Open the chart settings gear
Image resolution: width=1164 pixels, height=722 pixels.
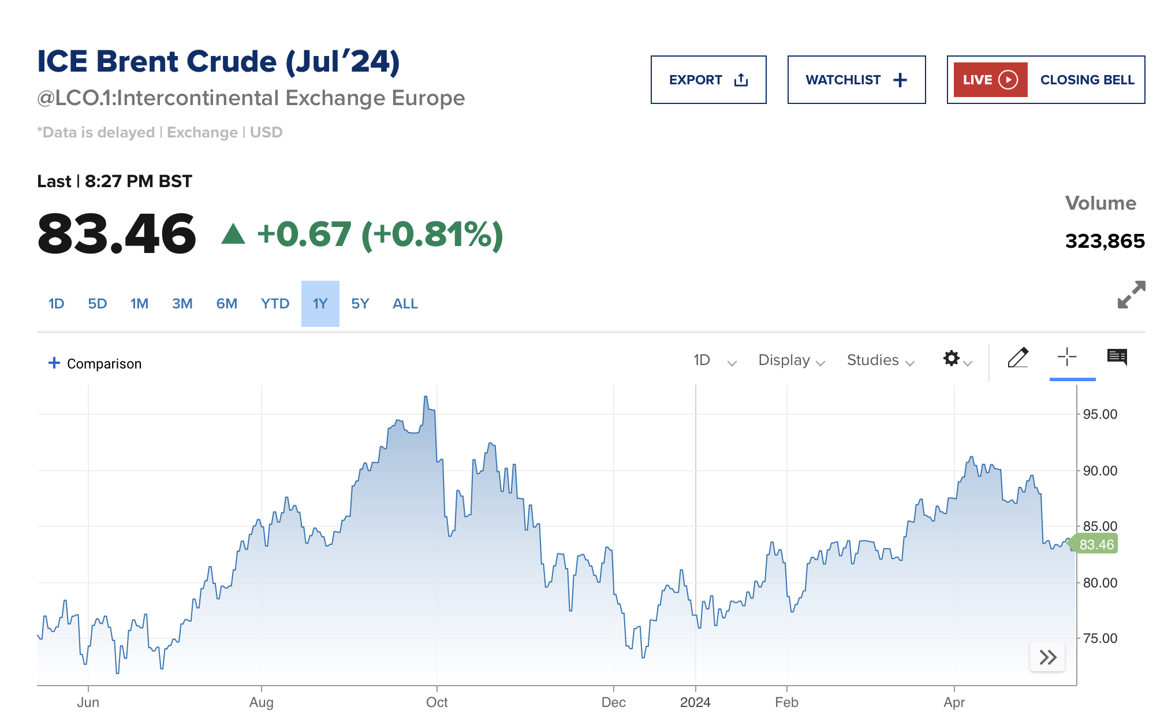952,359
